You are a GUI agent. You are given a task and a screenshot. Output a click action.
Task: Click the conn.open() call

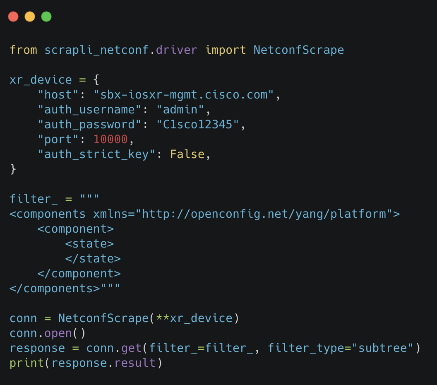tap(48, 333)
